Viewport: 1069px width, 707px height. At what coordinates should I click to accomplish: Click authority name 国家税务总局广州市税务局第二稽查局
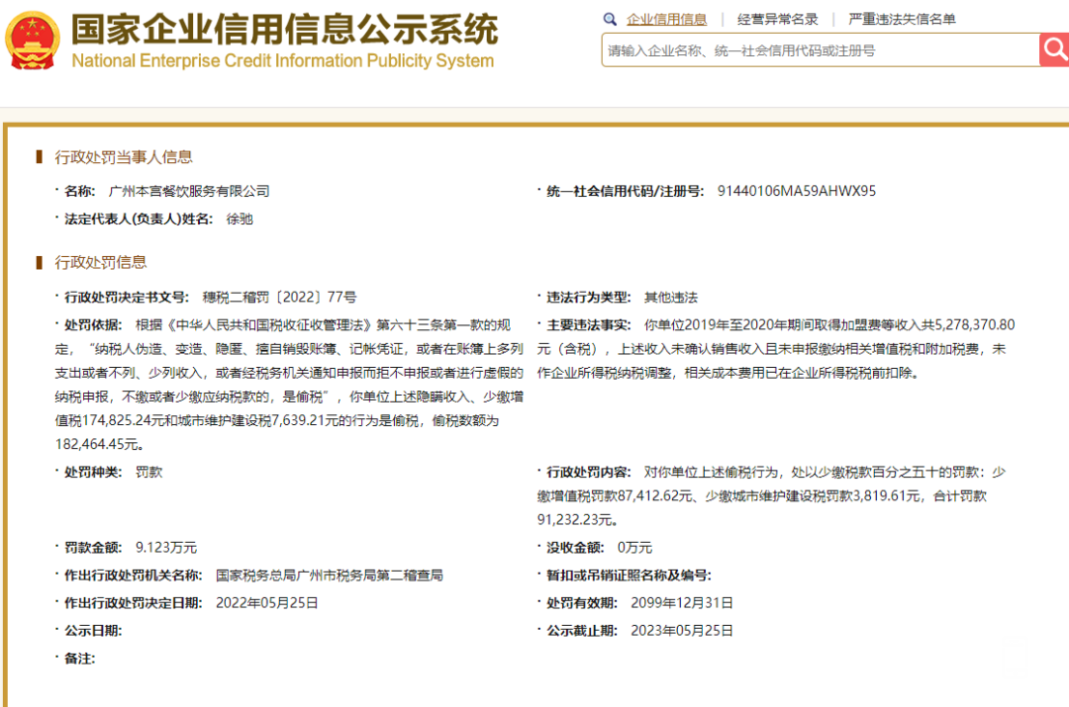(330, 575)
